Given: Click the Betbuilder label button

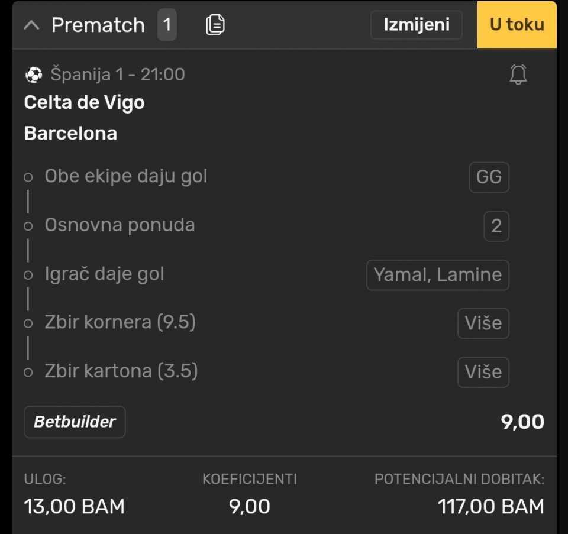Looking at the screenshot, I should (x=75, y=422).
